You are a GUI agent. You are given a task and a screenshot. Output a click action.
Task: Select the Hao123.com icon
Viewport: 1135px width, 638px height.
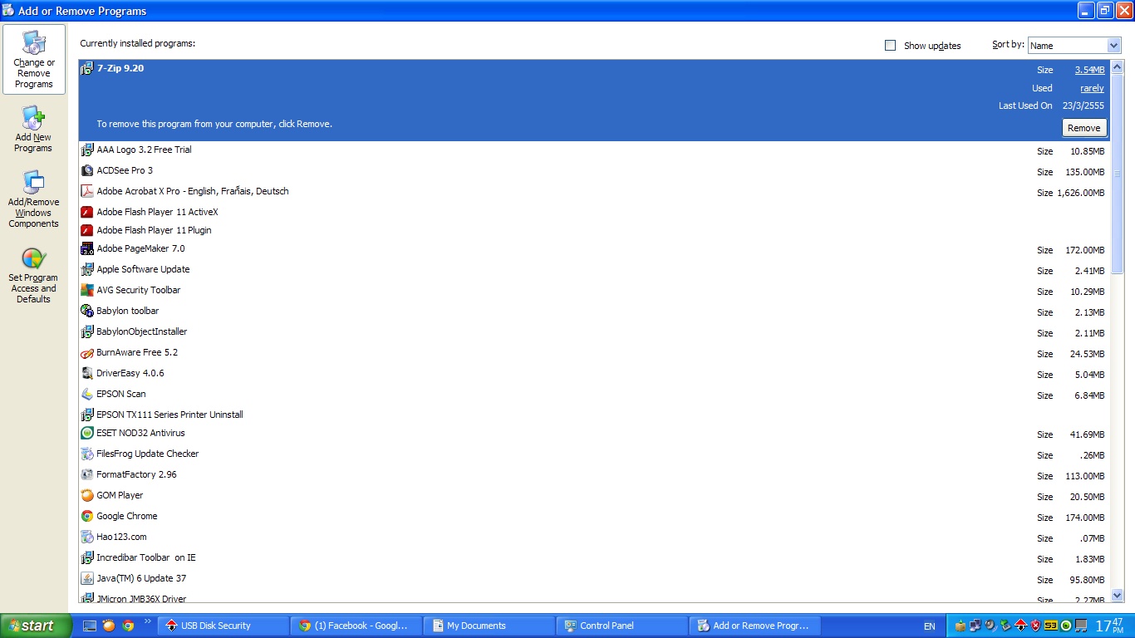[x=87, y=537]
